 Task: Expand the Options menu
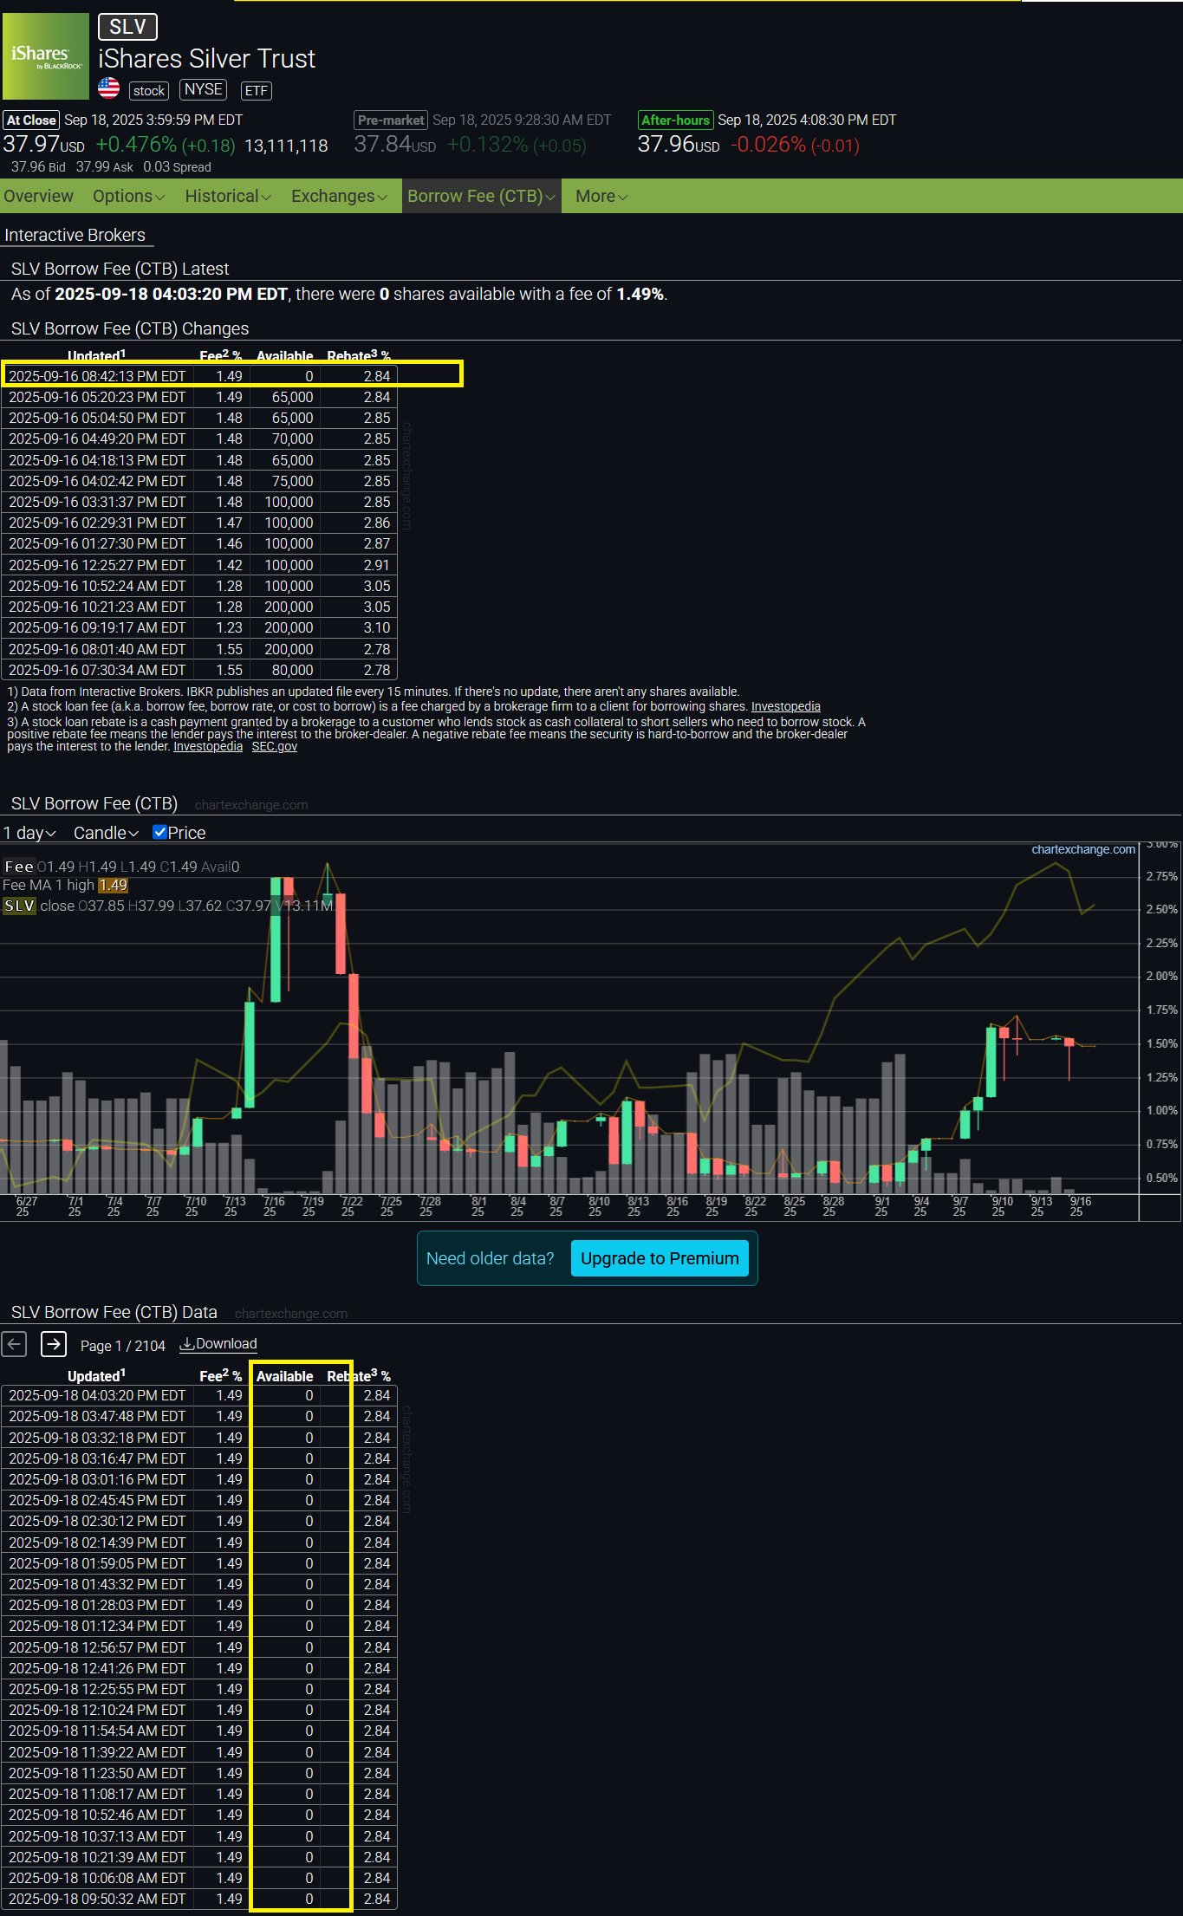[128, 196]
